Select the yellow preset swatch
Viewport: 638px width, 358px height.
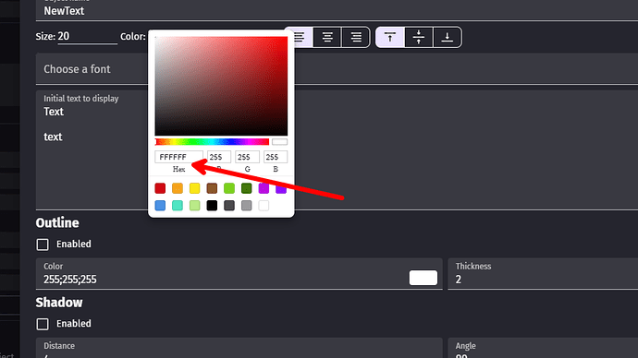tap(194, 188)
